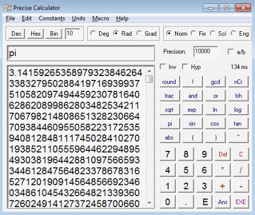This screenshot has width=255, height=215.
Task: Open the Constants menu
Action: click(52, 19)
